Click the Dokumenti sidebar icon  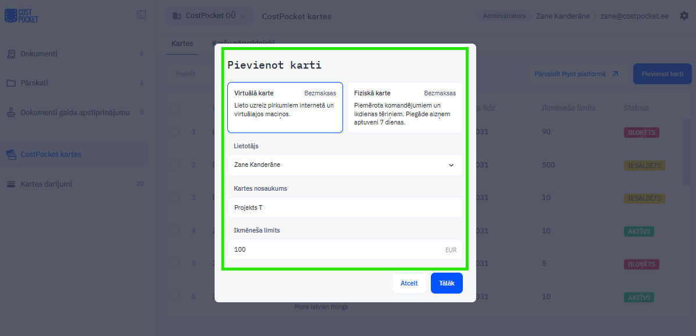click(x=11, y=54)
